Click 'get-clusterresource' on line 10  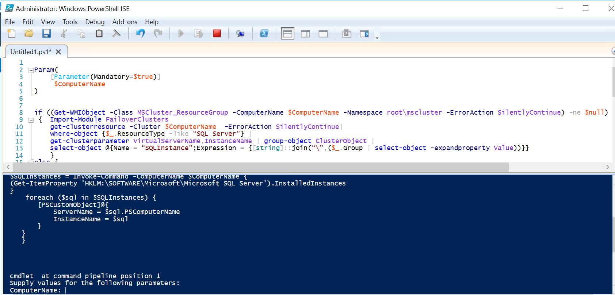[x=88, y=127]
